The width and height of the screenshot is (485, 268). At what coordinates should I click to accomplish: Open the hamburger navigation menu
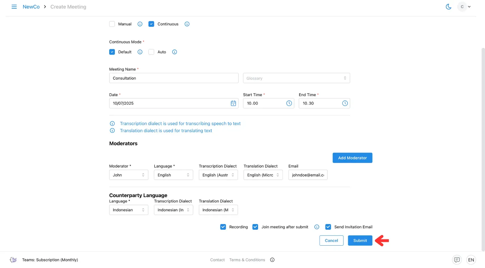click(14, 7)
